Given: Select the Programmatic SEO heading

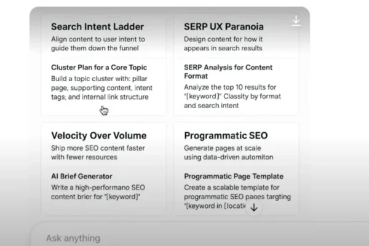Looking at the screenshot, I should [x=226, y=135].
